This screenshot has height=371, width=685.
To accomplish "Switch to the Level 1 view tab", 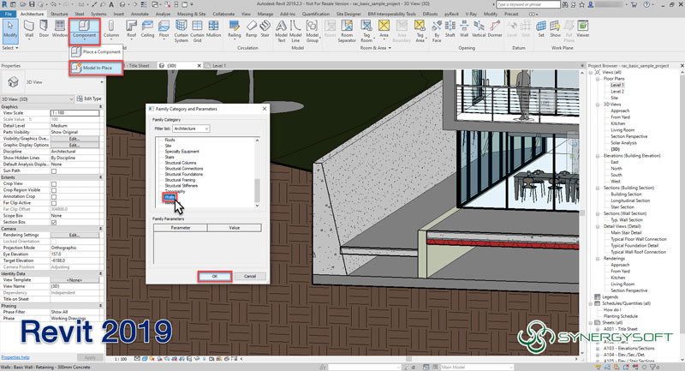I will click(218, 66).
